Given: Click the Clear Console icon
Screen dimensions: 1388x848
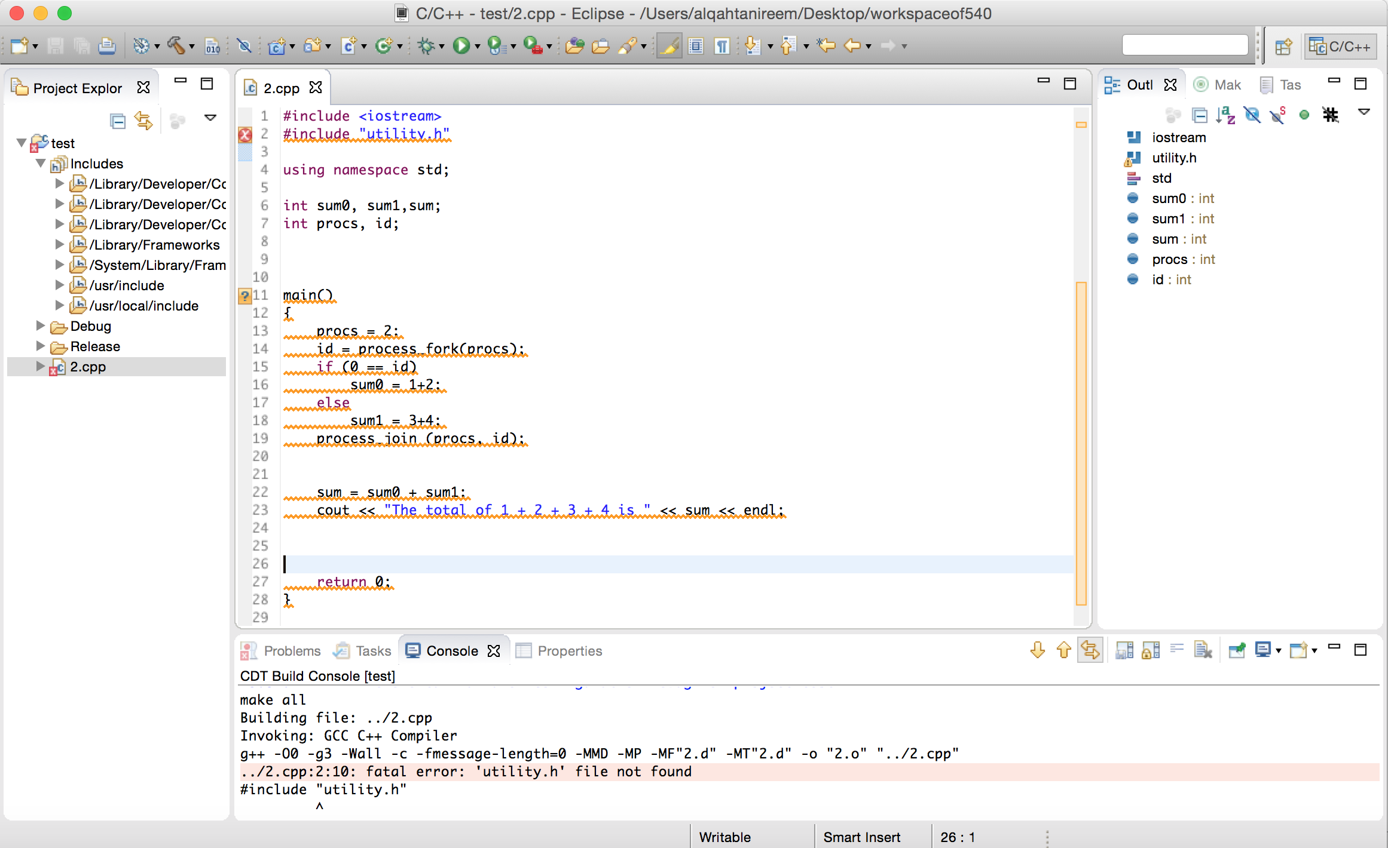Looking at the screenshot, I should click(1202, 650).
